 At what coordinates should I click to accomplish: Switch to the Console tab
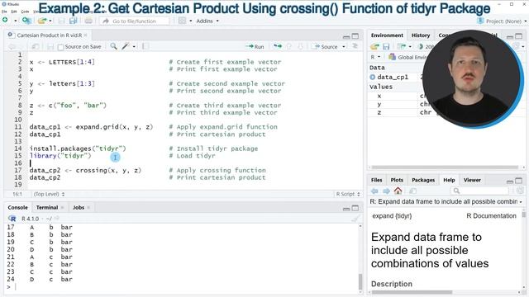tap(17, 207)
